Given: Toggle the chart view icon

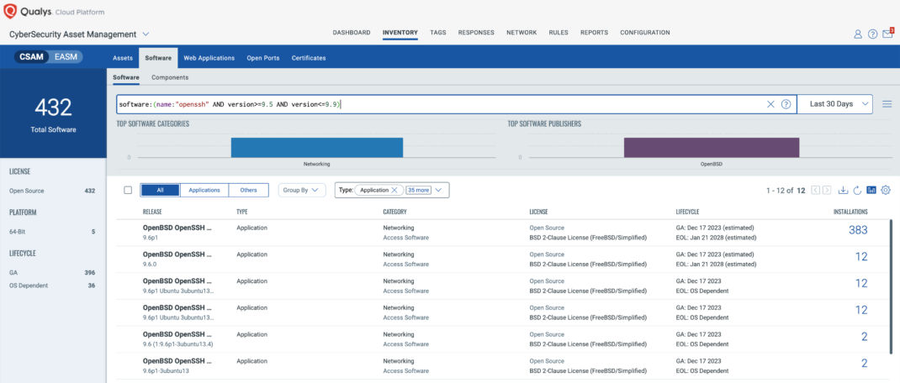Looking at the screenshot, I should [x=871, y=191].
